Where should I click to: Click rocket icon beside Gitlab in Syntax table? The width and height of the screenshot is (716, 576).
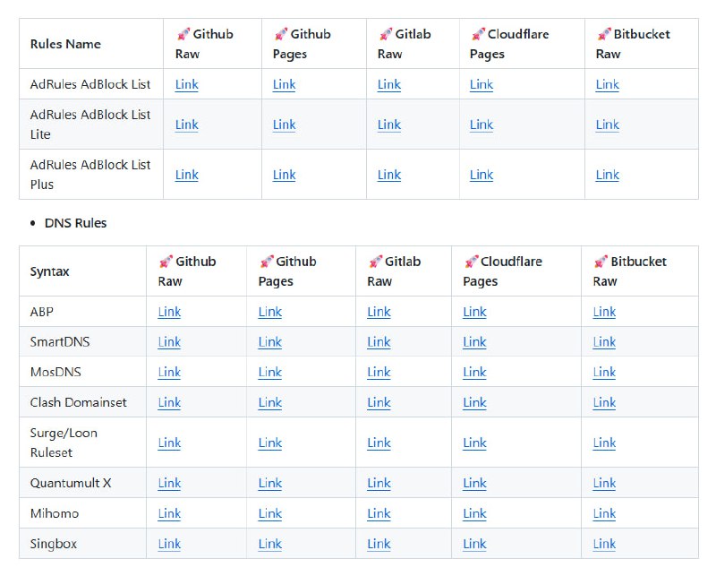(x=375, y=262)
